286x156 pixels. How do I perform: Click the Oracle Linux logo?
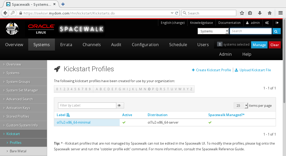tap(41, 29)
